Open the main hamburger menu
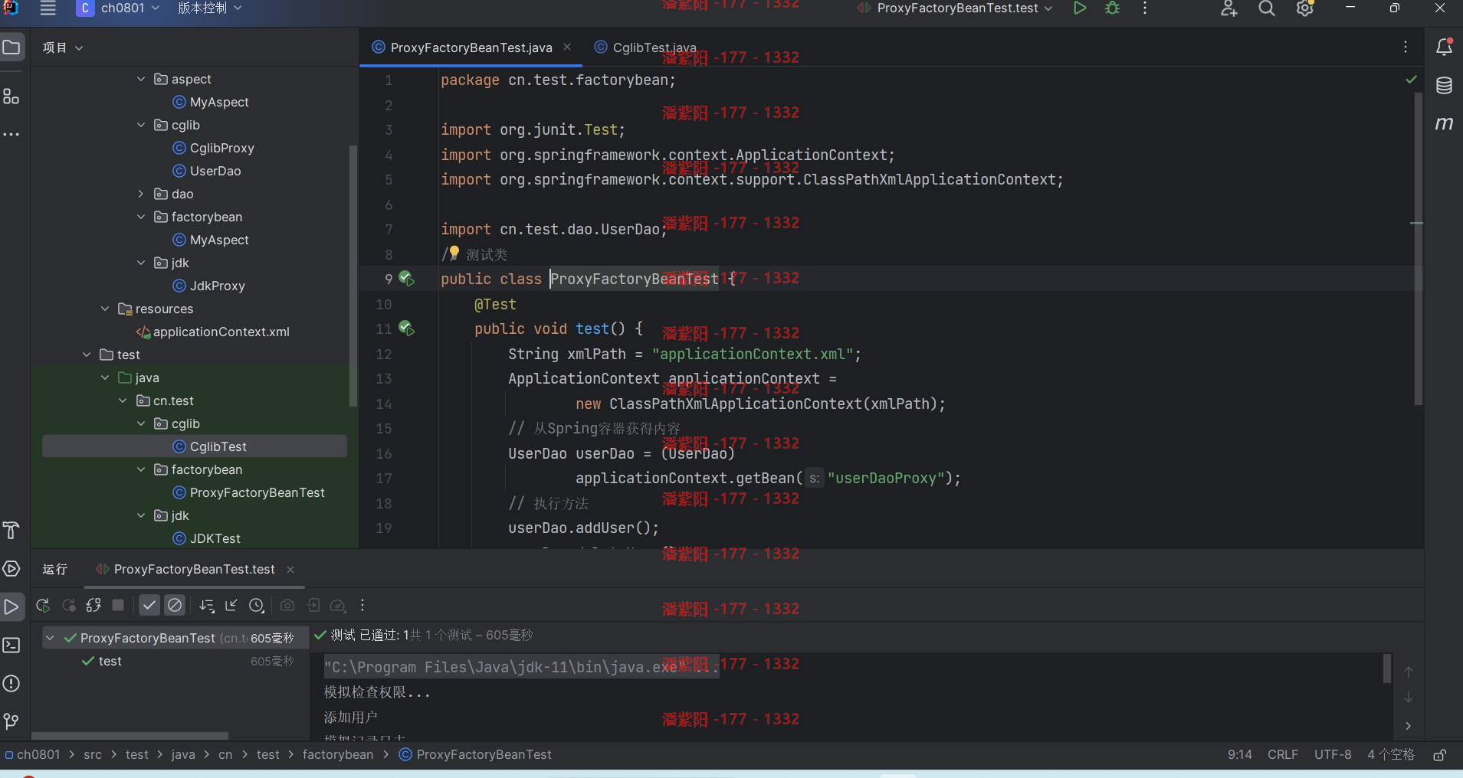Image resolution: width=1463 pixels, height=778 pixels. tap(48, 8)
